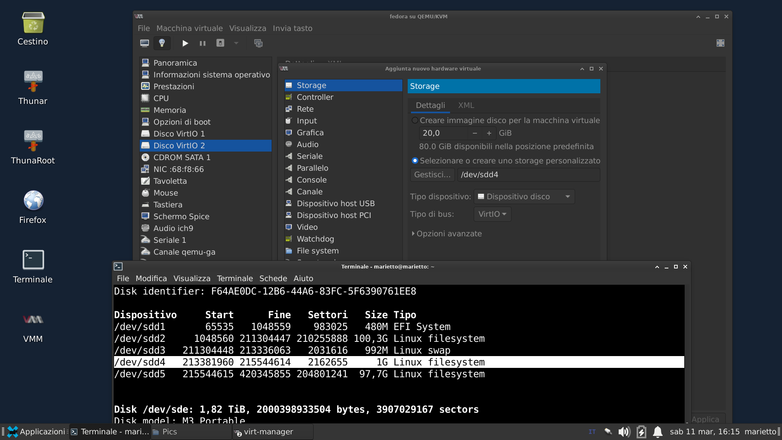Open Invia tasto menu
782x440 pixels.
coord(292,29)
